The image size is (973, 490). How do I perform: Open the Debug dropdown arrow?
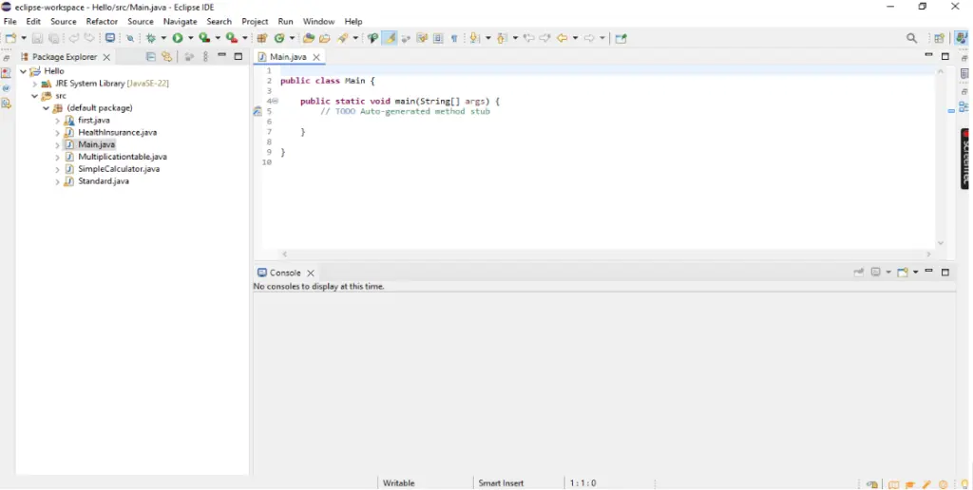point(163,38)
